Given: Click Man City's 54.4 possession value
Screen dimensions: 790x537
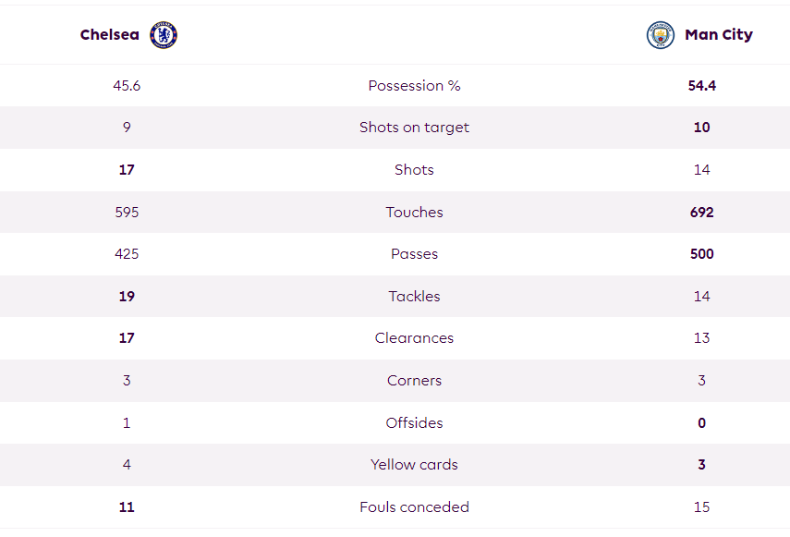Looking at the screenshot, I should pyautogui.click(x=702, y=86).
